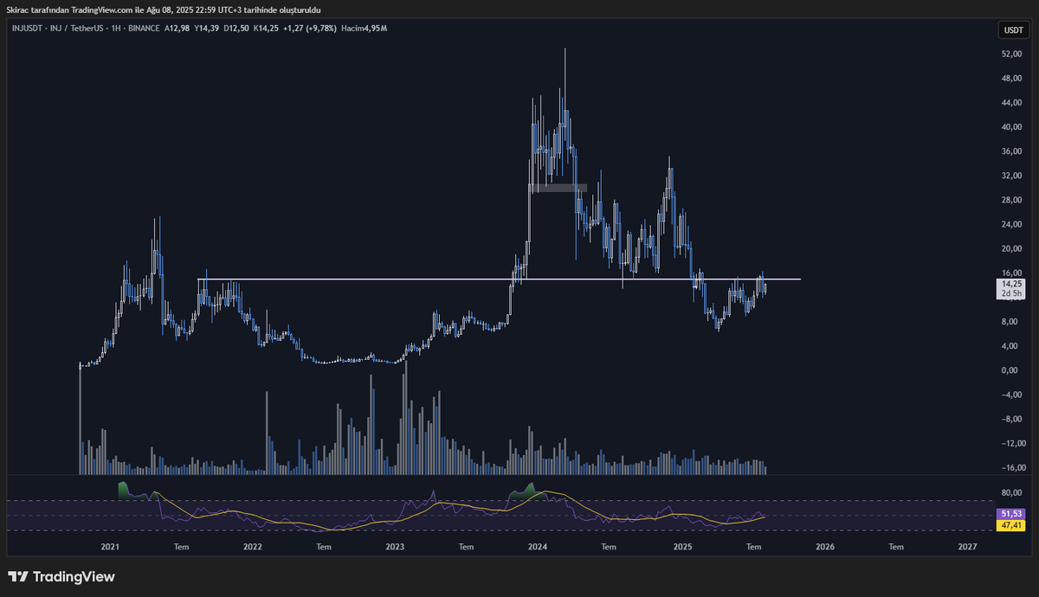Click the 52,00 price axis label
This screenshot has width=1039, height=597.
coord(1012,54)
